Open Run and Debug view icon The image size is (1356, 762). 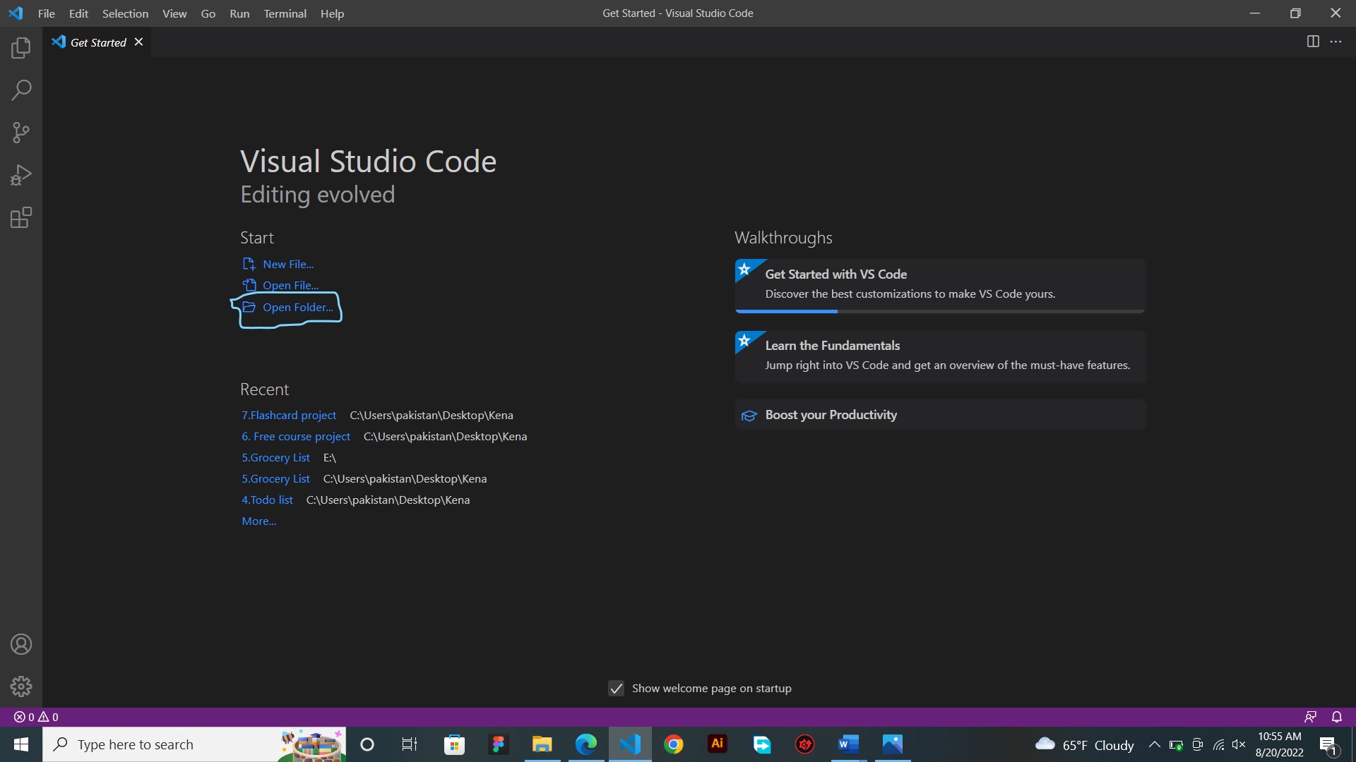point(21,175)
